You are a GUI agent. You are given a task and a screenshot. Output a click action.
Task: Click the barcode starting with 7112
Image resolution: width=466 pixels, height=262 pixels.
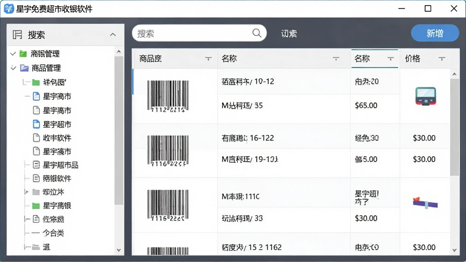(168, 96)
